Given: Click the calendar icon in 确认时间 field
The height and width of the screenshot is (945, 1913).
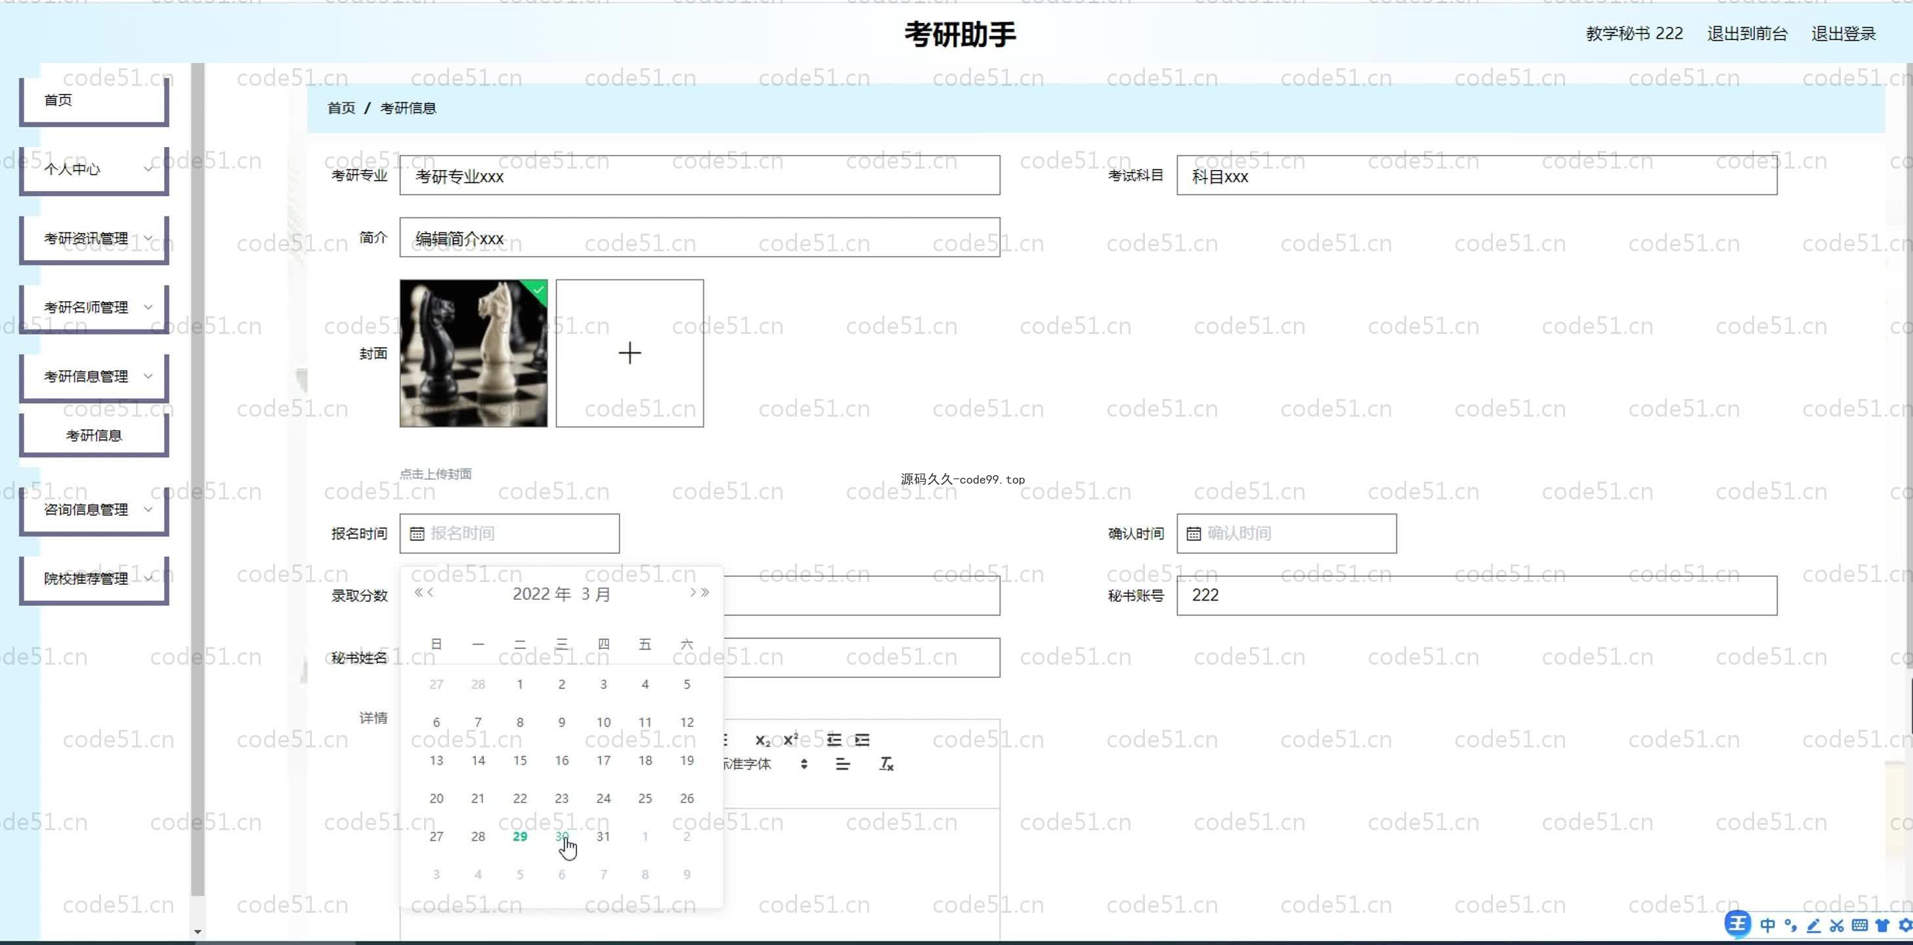Looking at the screenshot, I should (1193, 534).
